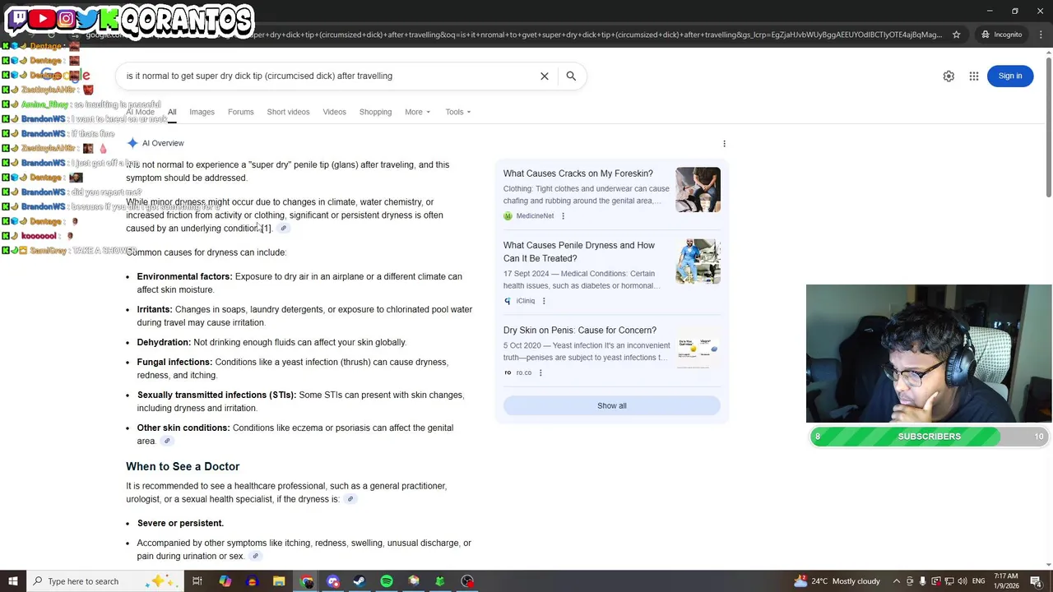
Task: Open Chrome three-dot menu
Action: tap(1041, 35)
